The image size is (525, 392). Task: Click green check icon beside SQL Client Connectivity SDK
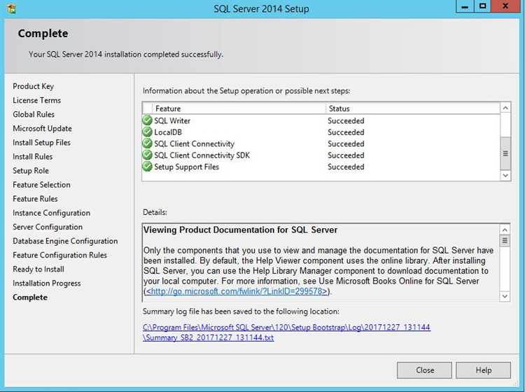(x=147, y=155)
